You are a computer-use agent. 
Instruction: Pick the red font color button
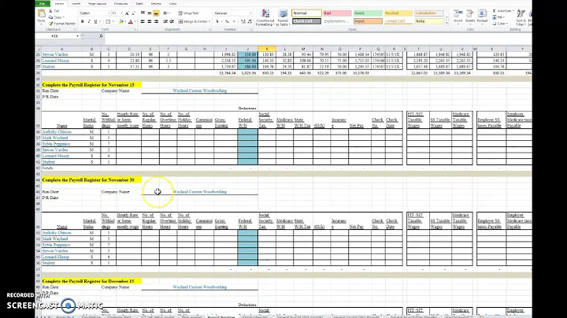click(x=131, y=22)
